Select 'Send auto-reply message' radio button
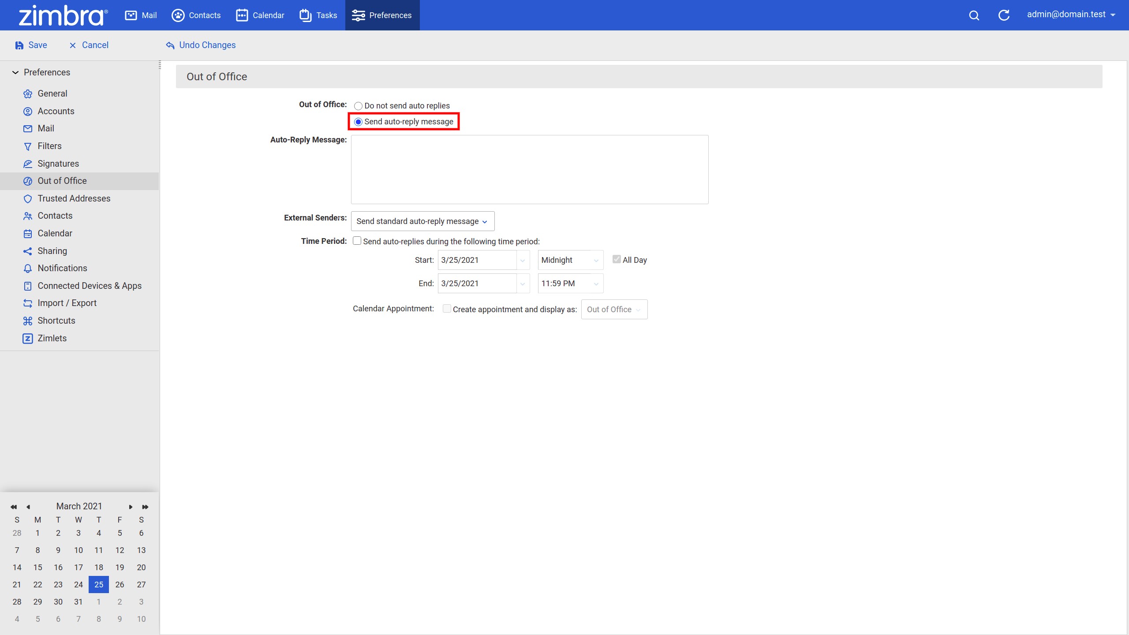The image size is (1129, 635). (x=358, y=121)
